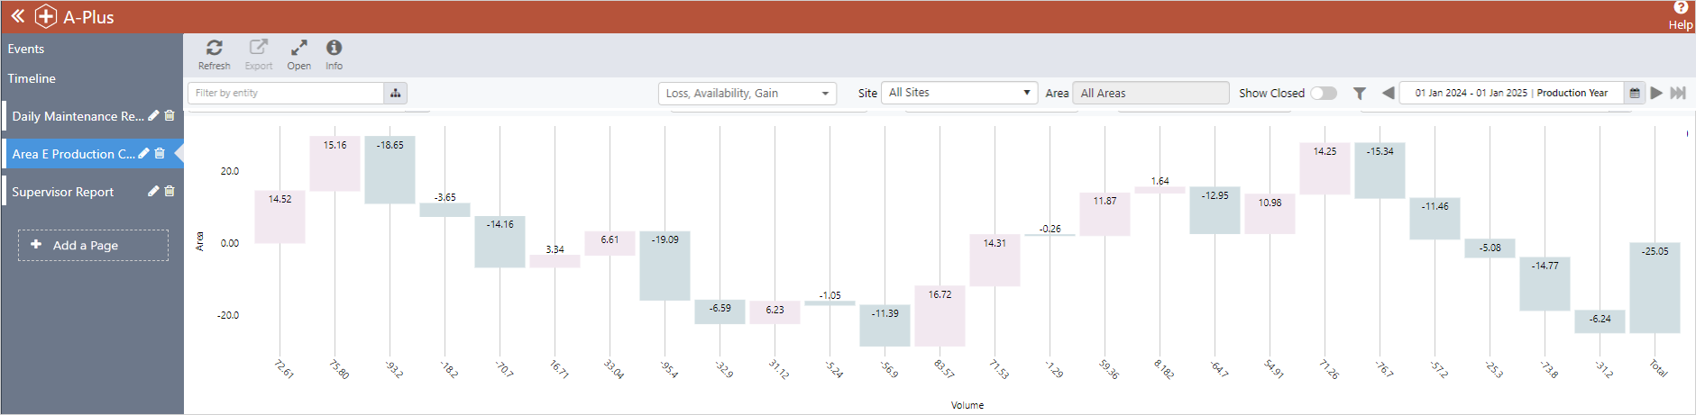
Task: Open Timeline in the sidebar
Action: pos(32,78)
